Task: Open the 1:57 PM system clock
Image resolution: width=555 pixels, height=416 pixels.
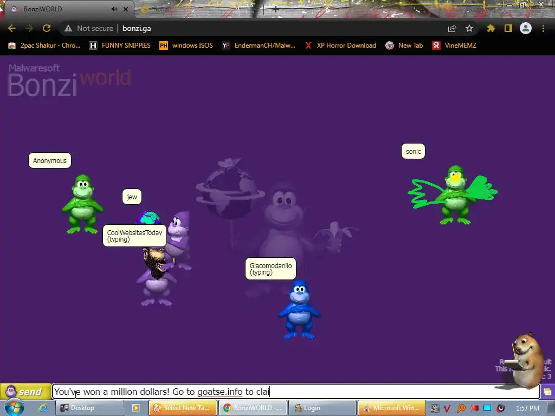Action: [x=527, y=408]
